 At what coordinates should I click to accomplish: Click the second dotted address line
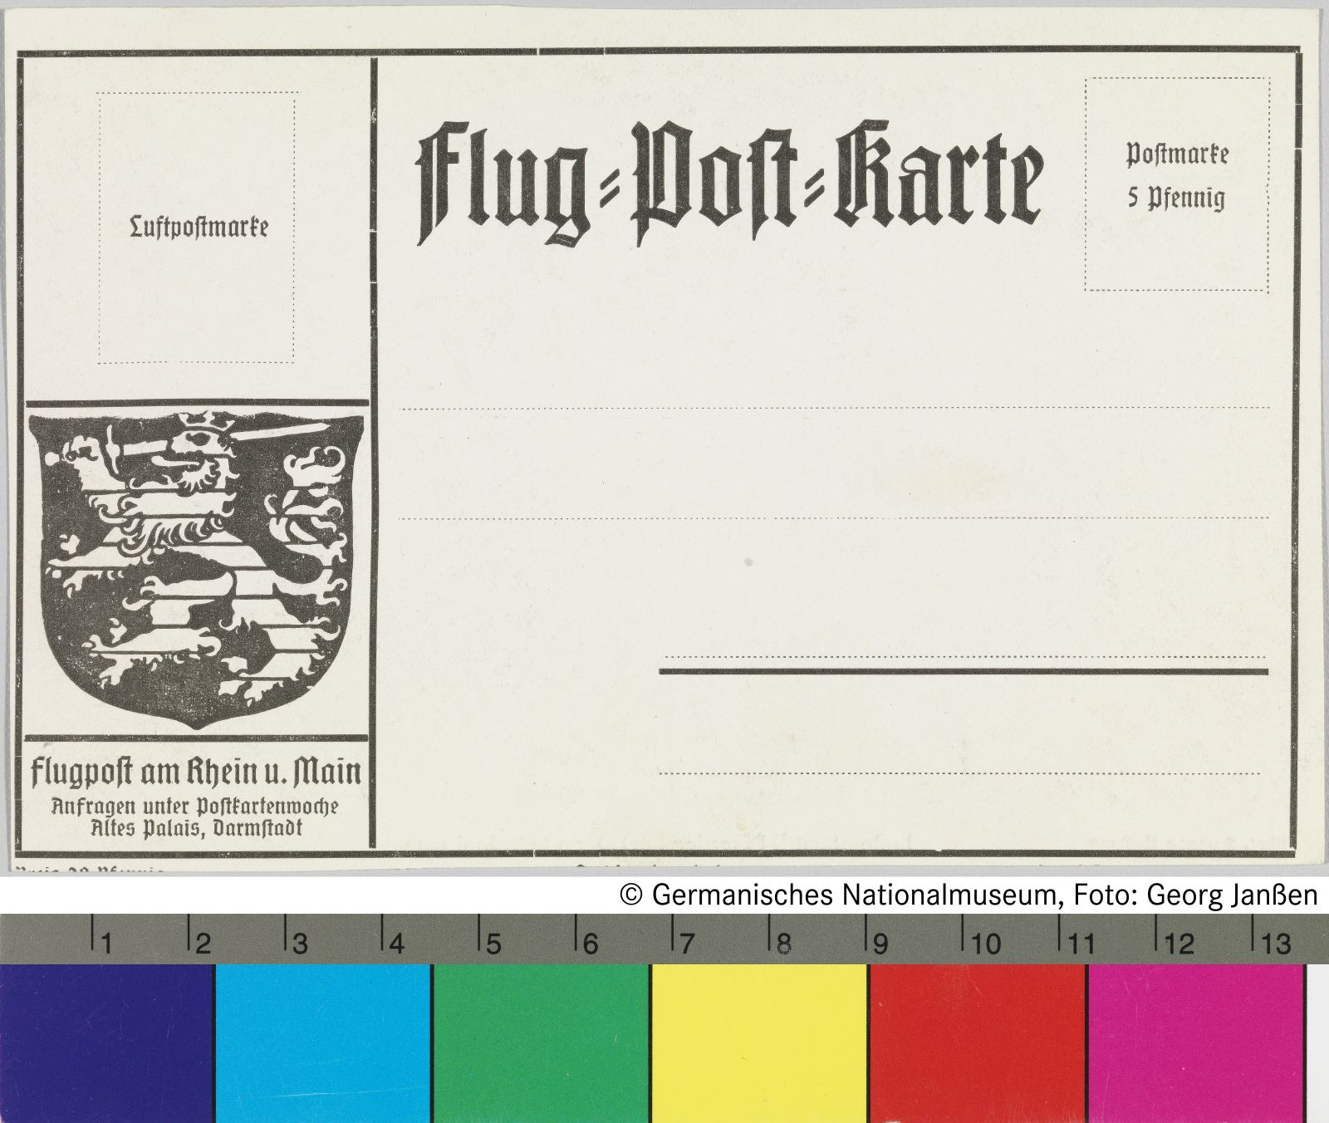(x=834, y=518)
